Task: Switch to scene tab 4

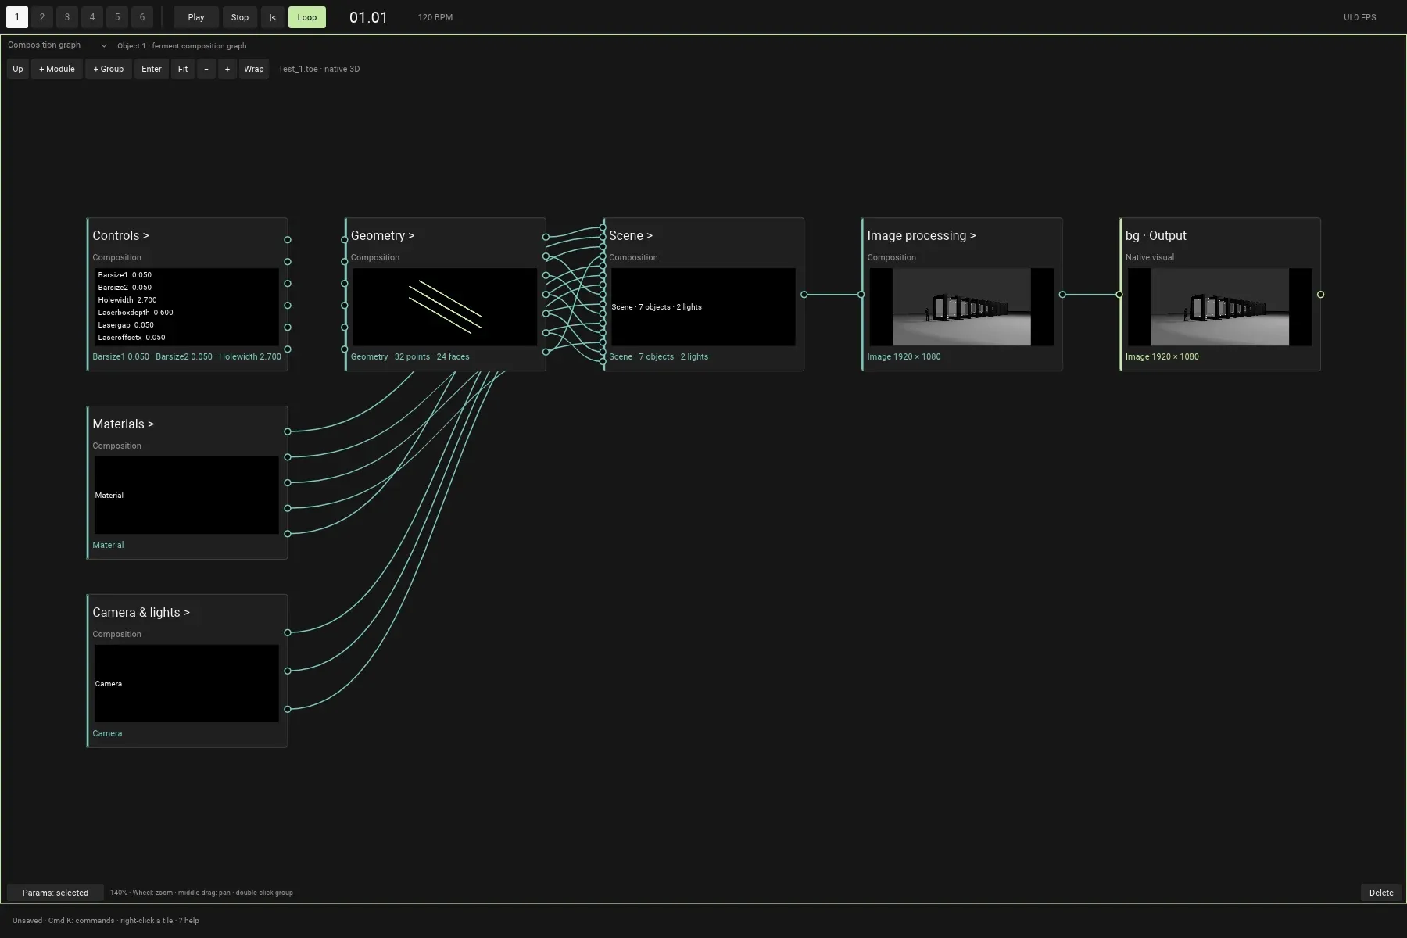Action: (92, 17)
